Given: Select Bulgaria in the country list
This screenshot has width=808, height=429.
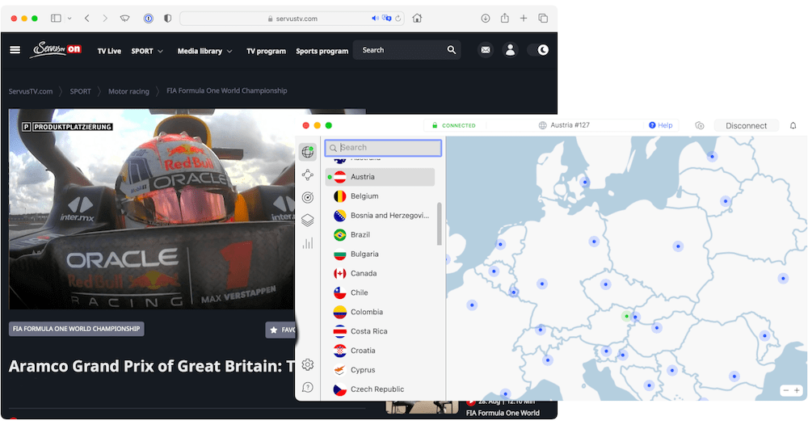Looking at the screenshot, I should 381,254.
